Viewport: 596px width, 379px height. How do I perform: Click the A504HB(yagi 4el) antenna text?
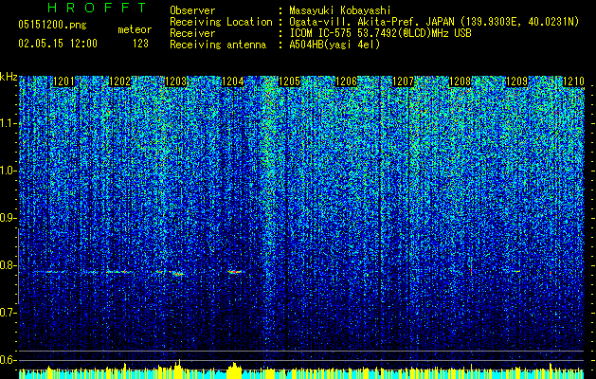tap(334, 45)
